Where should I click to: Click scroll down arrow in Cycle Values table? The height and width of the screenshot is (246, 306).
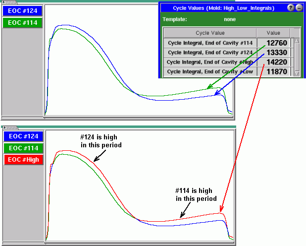297,73
